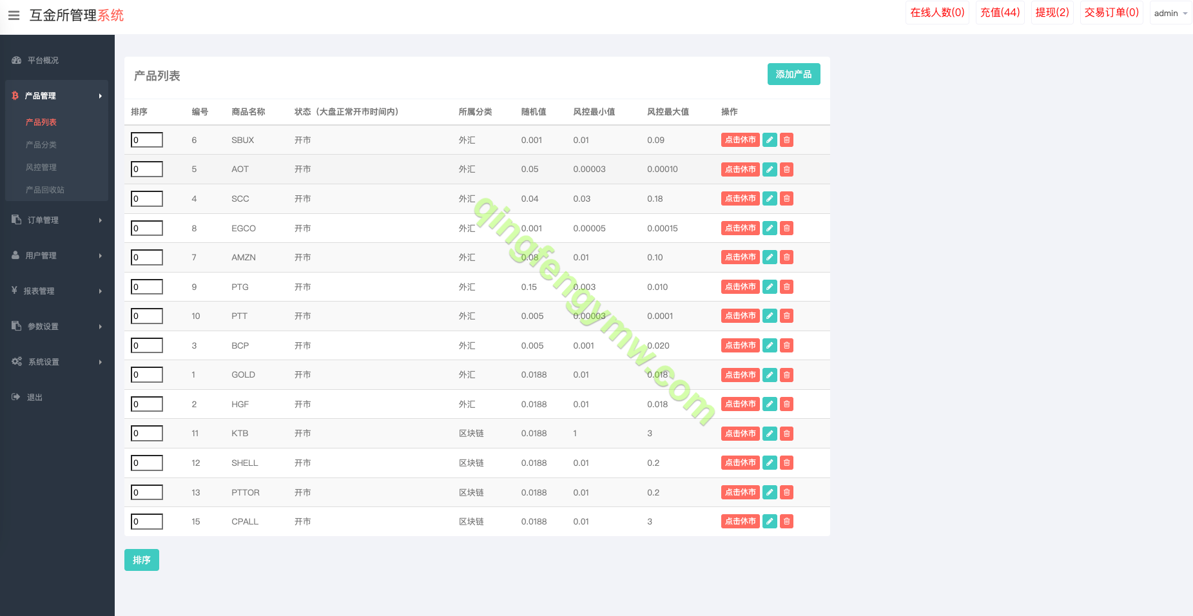Viewport: 1193px width, 616px height.
Task: Delete the SBUX product with trash icon
Action: click(x=786, y=140)
